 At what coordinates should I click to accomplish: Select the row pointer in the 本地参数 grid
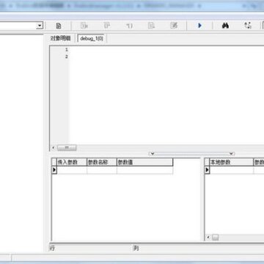[208, 170]
